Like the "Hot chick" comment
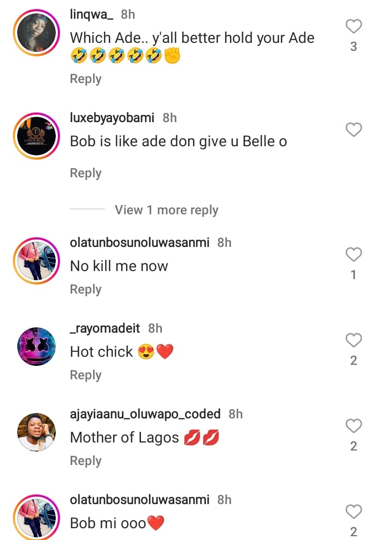 pos(353,340)
